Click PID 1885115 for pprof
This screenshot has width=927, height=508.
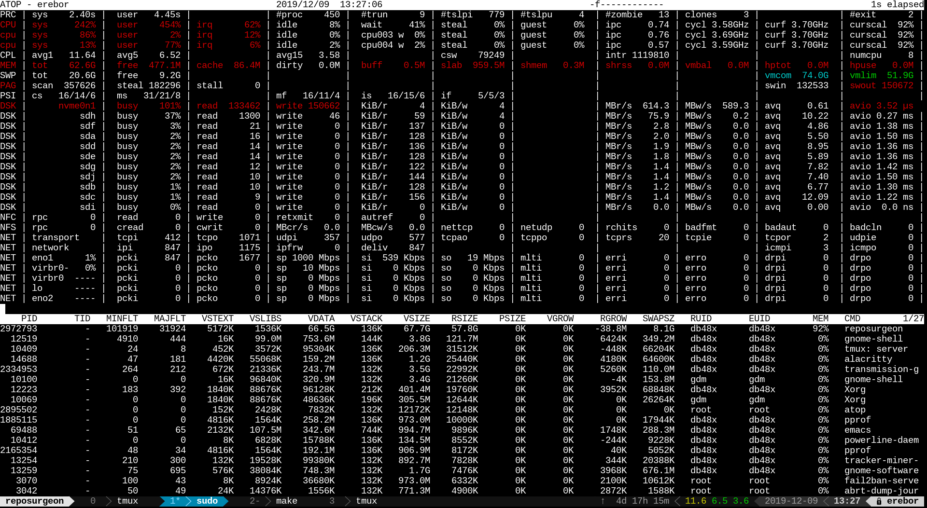19,420
